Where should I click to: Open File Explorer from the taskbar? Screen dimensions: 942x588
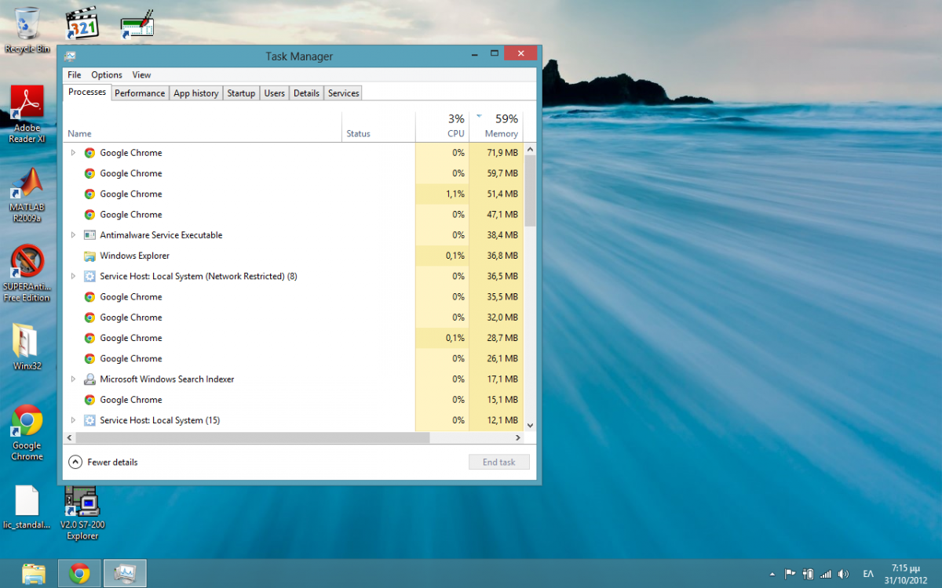[x=34, y=574]
